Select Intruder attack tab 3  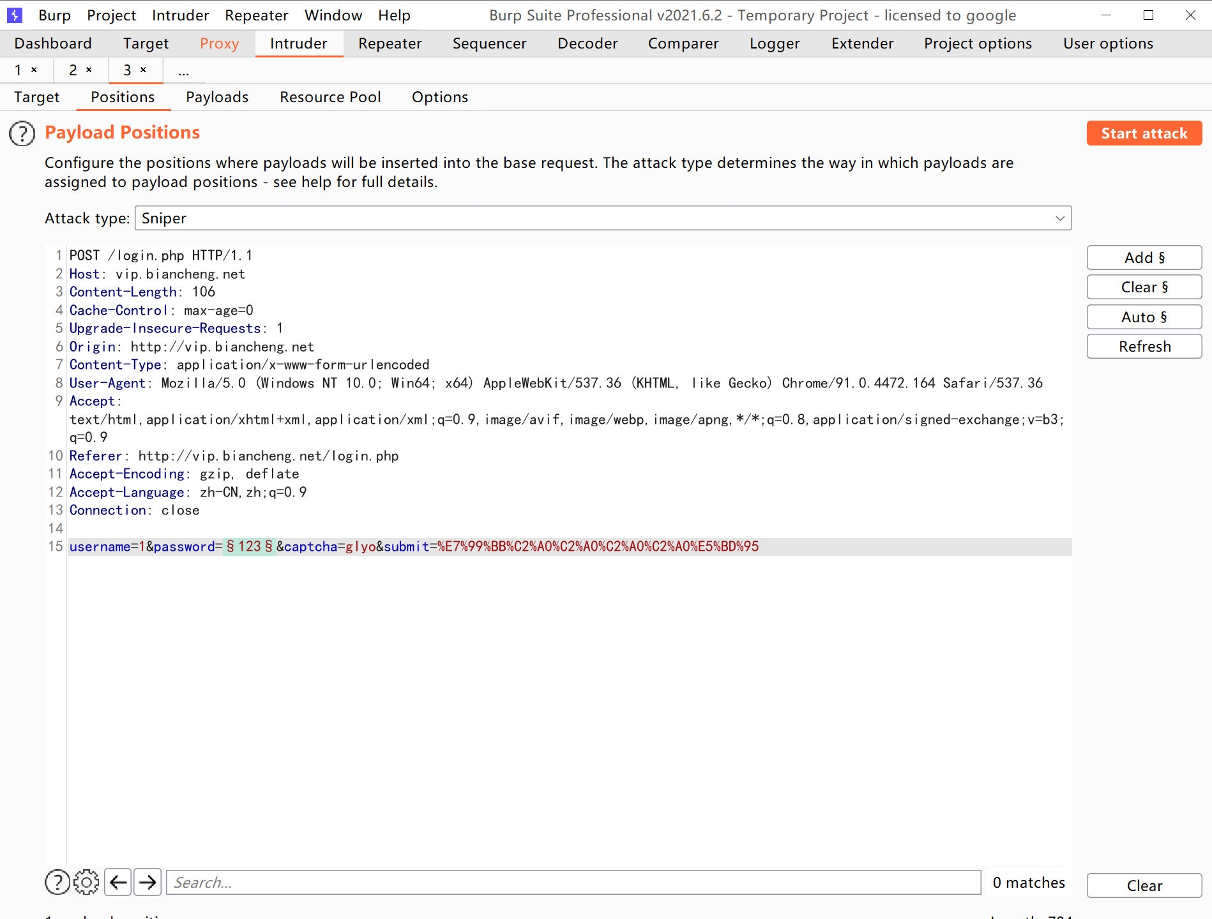click(127, 70)
